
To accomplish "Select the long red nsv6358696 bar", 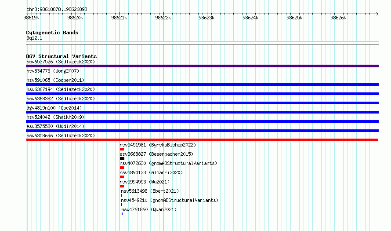I will point(202,140).
